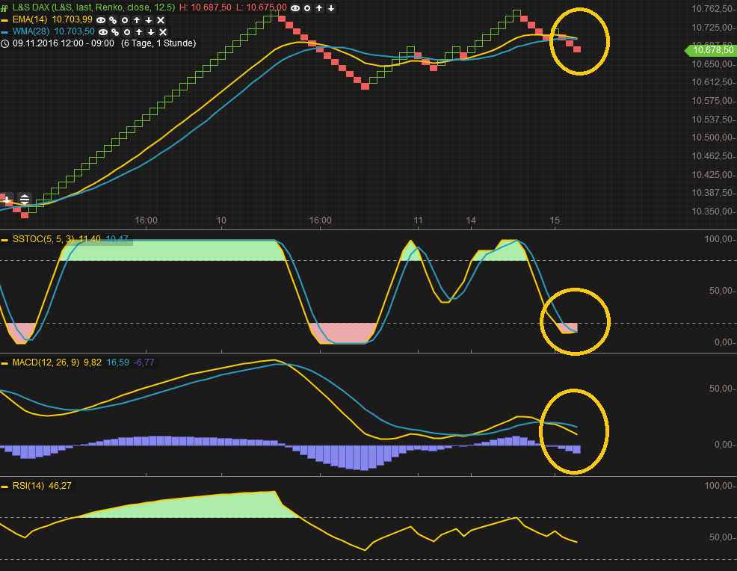Click the adjustment icon on the left chart edge
This screenshot has width=737, height=571.
pos(24,200)
